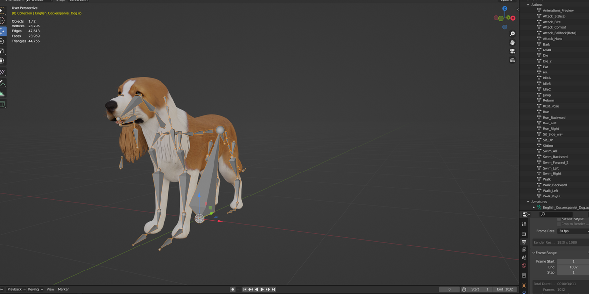Collapse the Actions tree section

[x=528, y=5]
